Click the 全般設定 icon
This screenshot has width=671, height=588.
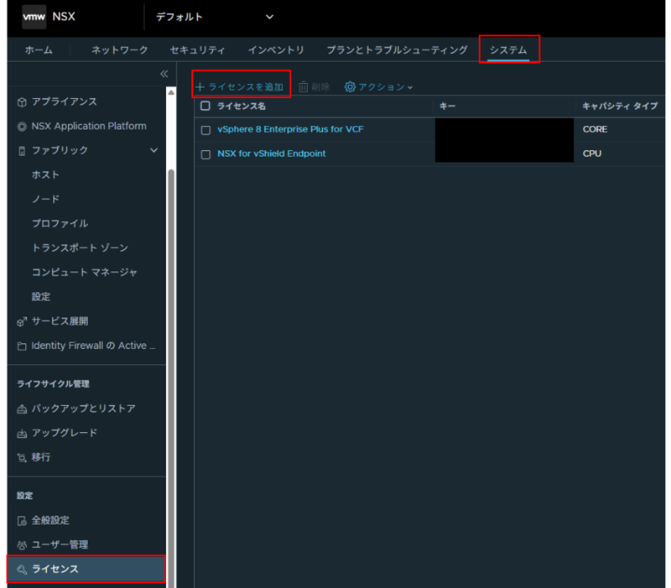coord(22,521)
